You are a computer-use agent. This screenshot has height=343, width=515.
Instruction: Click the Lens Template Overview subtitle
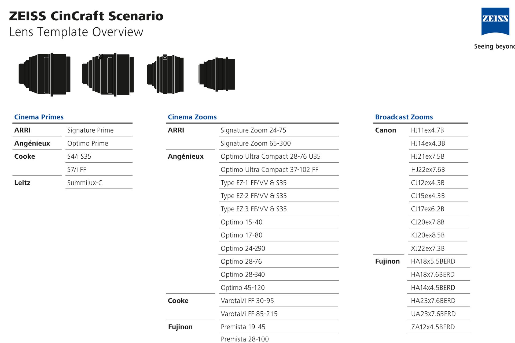pos(76,32)
